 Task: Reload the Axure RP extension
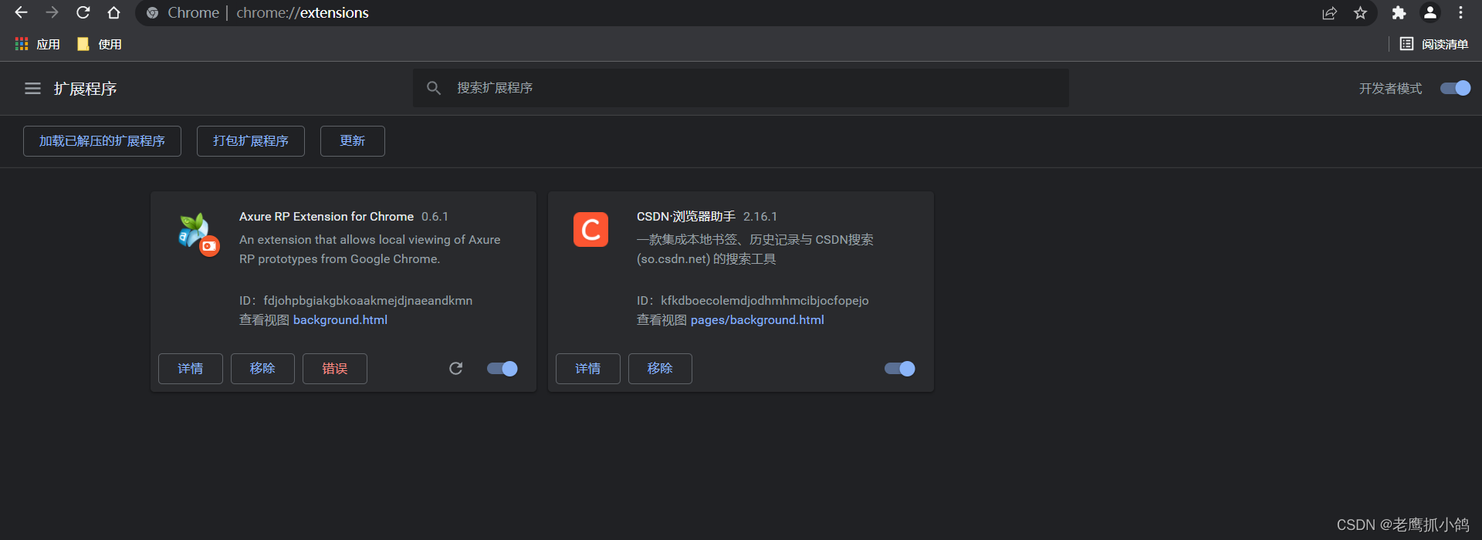[x=456, y=369]
